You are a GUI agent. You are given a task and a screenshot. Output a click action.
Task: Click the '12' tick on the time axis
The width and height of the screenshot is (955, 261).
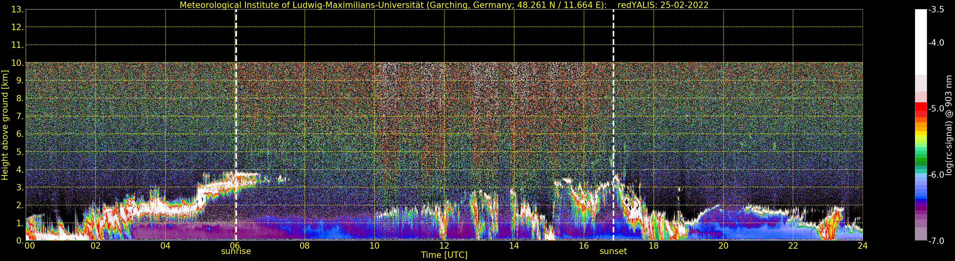[x=444, y=246]
